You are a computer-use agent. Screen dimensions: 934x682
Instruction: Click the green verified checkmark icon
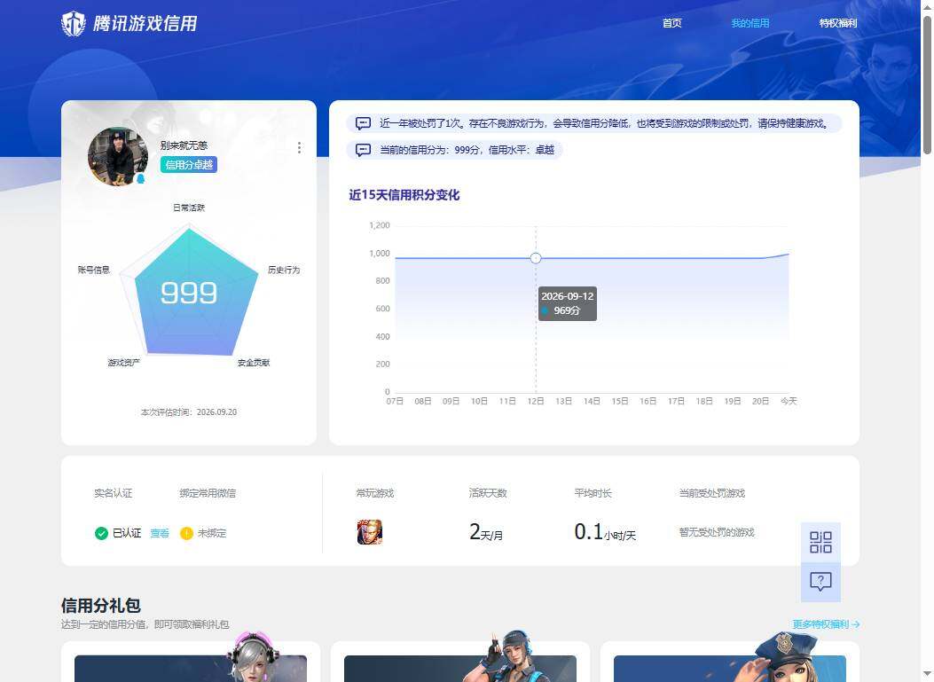point(101,533)
